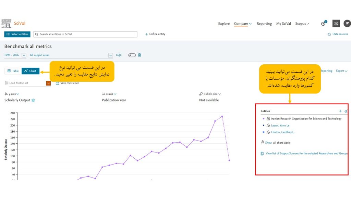
Task: Open the year range 1996 - 2026 dropdown
Action: [24, 55]
